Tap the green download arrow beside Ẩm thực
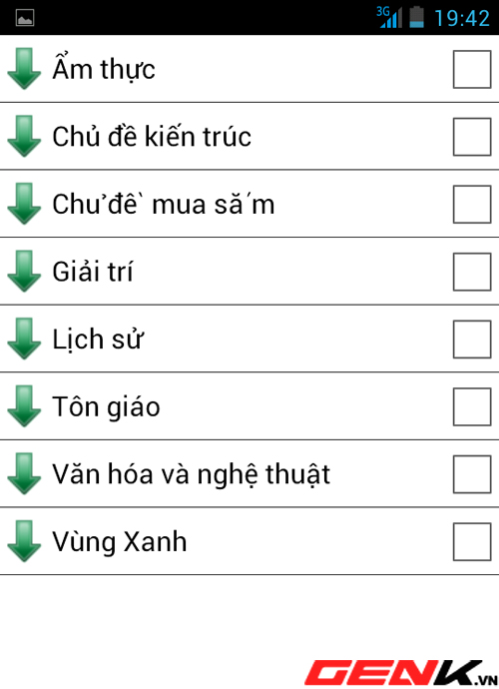 (24, 69)
